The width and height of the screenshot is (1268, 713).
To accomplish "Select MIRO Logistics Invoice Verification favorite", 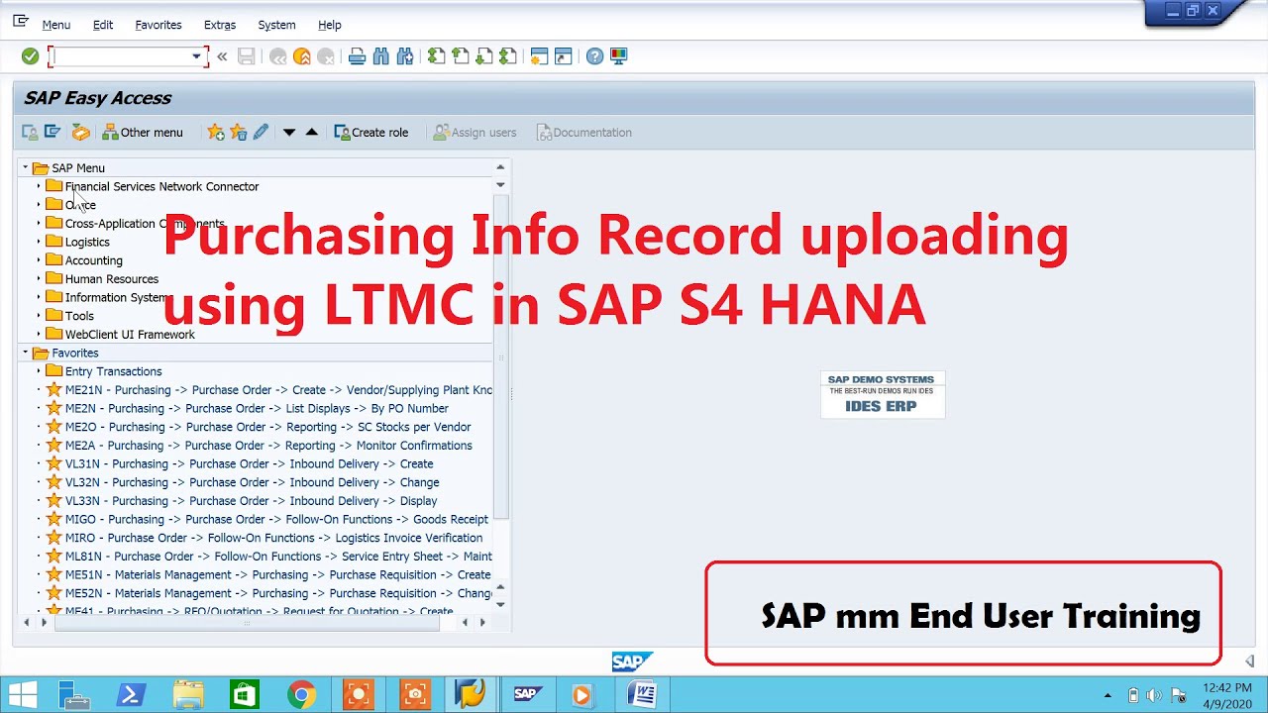I will point(273,538).
